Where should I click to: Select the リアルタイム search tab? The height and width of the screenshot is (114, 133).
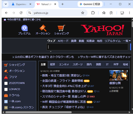pos(113,41)
